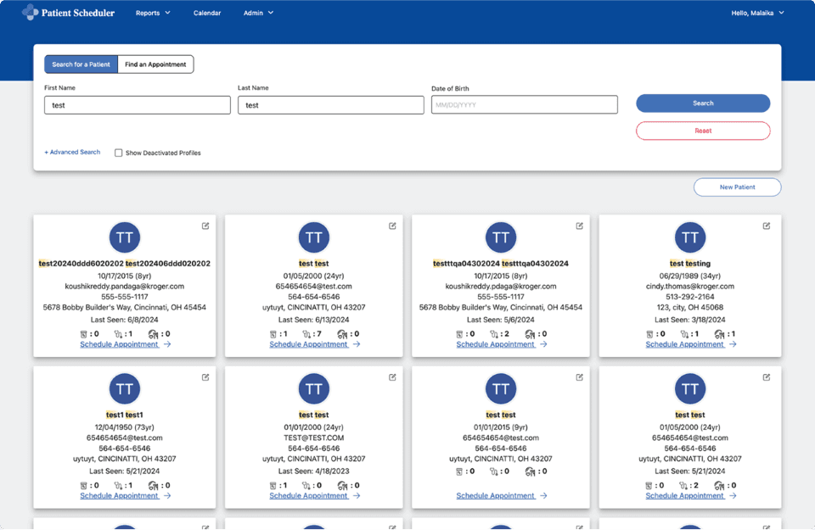Screen dimensions: 815x530
Task: Click the blue Search button
Action: 703,103
